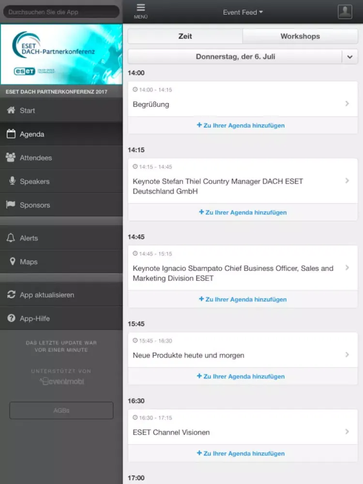Open the Event Feed dropdown
Screen dimensions: 363x484
point(243,13)
